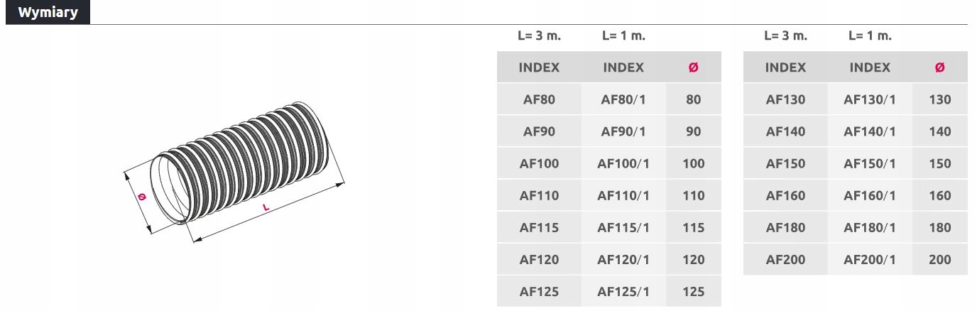Click the AF160/1 index cell
The height and width of the screenshot is (311, 977).
pos(870,195)
